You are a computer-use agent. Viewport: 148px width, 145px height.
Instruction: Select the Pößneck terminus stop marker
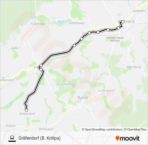[x=123, y=22]
